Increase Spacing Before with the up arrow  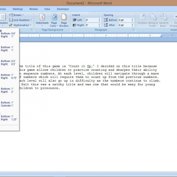tap(132, 19)
